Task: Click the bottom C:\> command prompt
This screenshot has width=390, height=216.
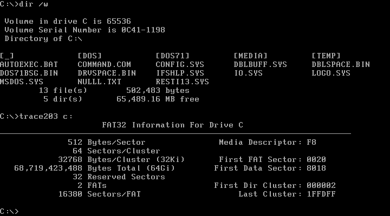Action: [10, 211]
